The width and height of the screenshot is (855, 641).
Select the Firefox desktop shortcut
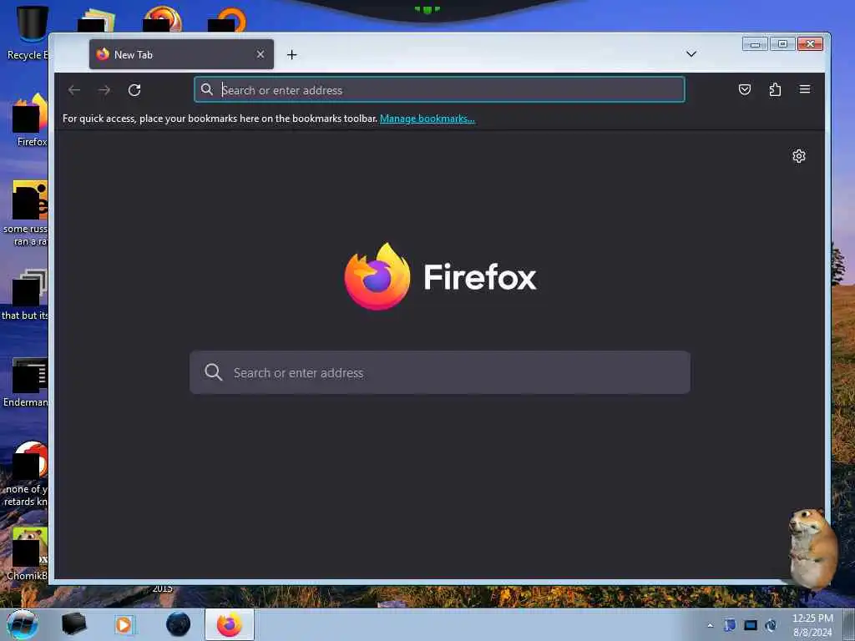click(30, 120)
